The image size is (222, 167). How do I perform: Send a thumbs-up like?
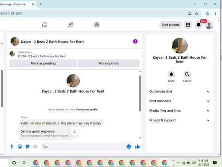[138, 147]
